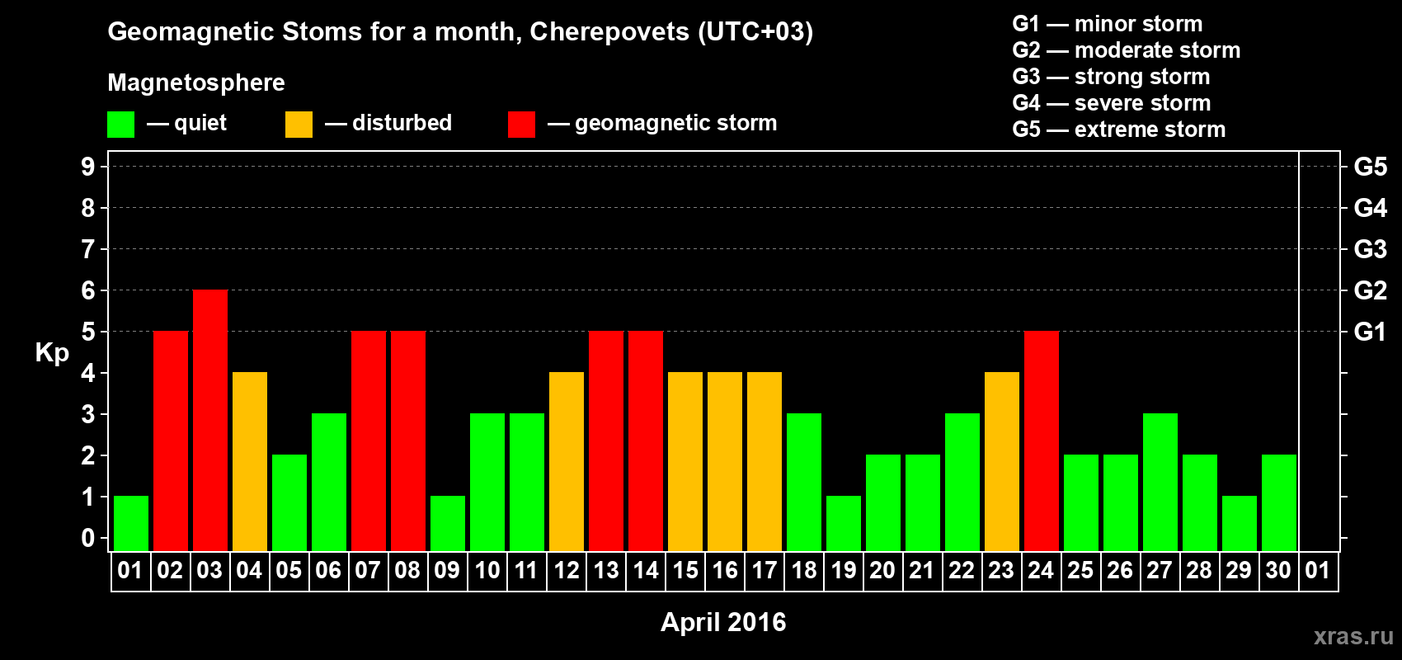
Task: Select the orange bar for April 23
Action: coord(1002,462)
